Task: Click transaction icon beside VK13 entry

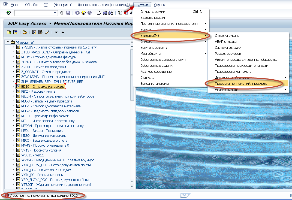Action: [x=18, y=150]
